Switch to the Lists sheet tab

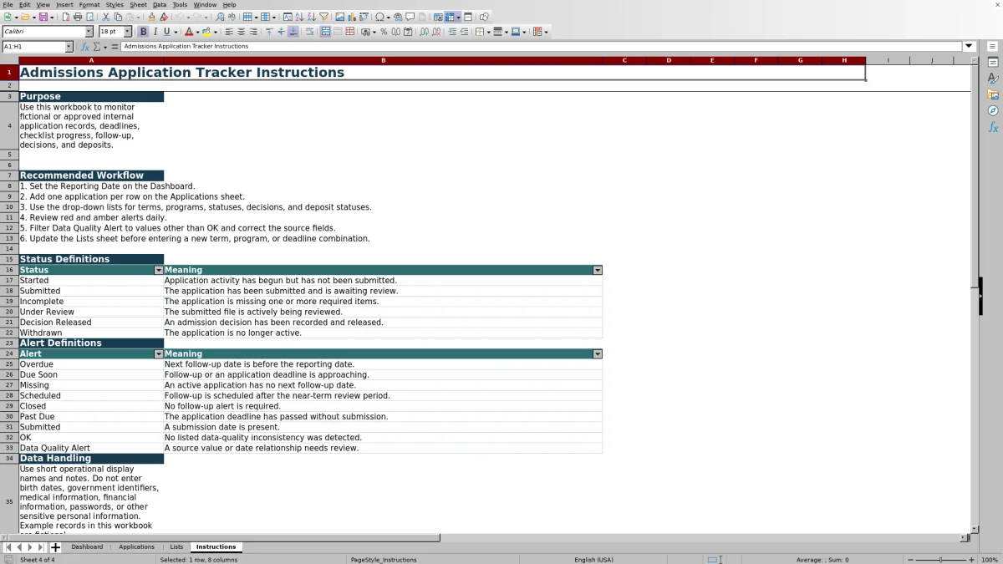coord(176,547)
